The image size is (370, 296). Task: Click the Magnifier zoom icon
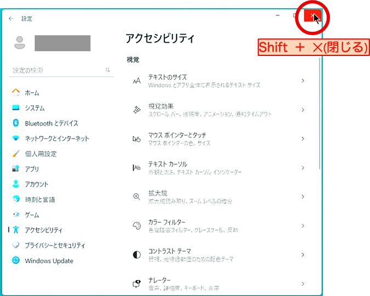[137, 197]
